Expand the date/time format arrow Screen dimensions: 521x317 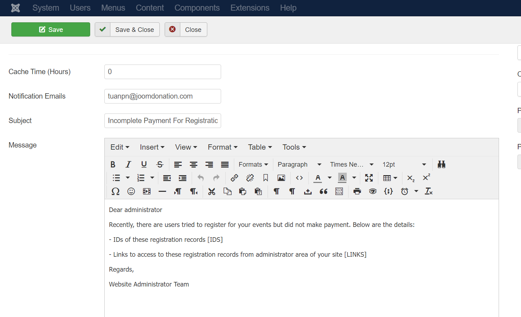pos(416,191)
